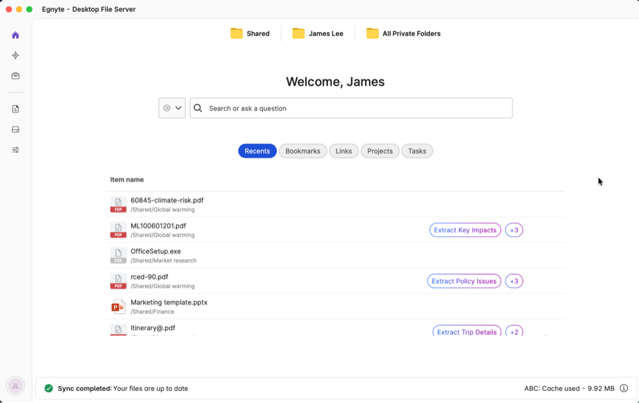Open the Shared folder label
The image size is (639, 403).
258,33
